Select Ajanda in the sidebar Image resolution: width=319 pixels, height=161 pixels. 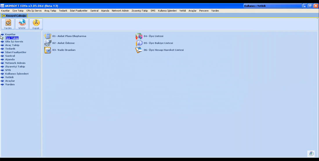10,60
